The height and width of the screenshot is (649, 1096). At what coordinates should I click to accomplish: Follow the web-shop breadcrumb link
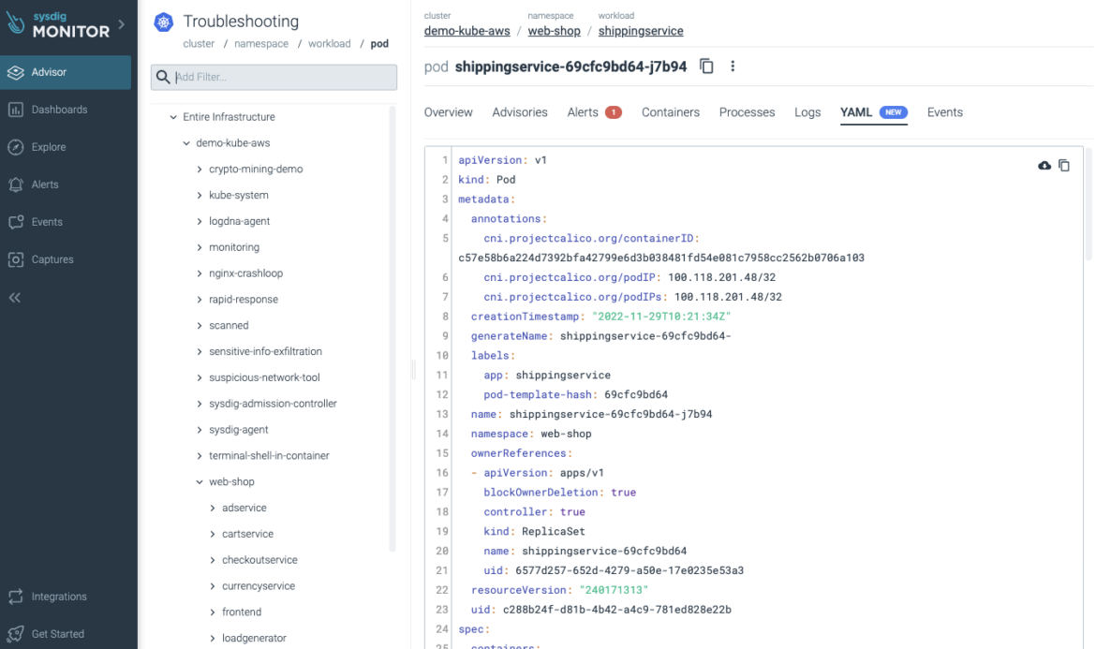click(554, 30)
